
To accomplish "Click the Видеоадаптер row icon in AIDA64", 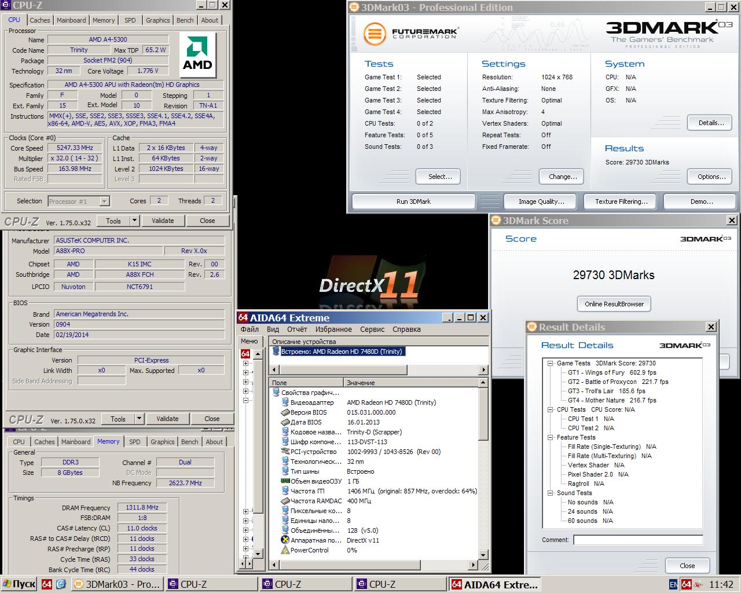I will pos(285,402).
